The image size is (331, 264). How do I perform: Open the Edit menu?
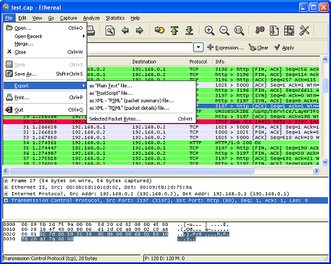point(22,18)
